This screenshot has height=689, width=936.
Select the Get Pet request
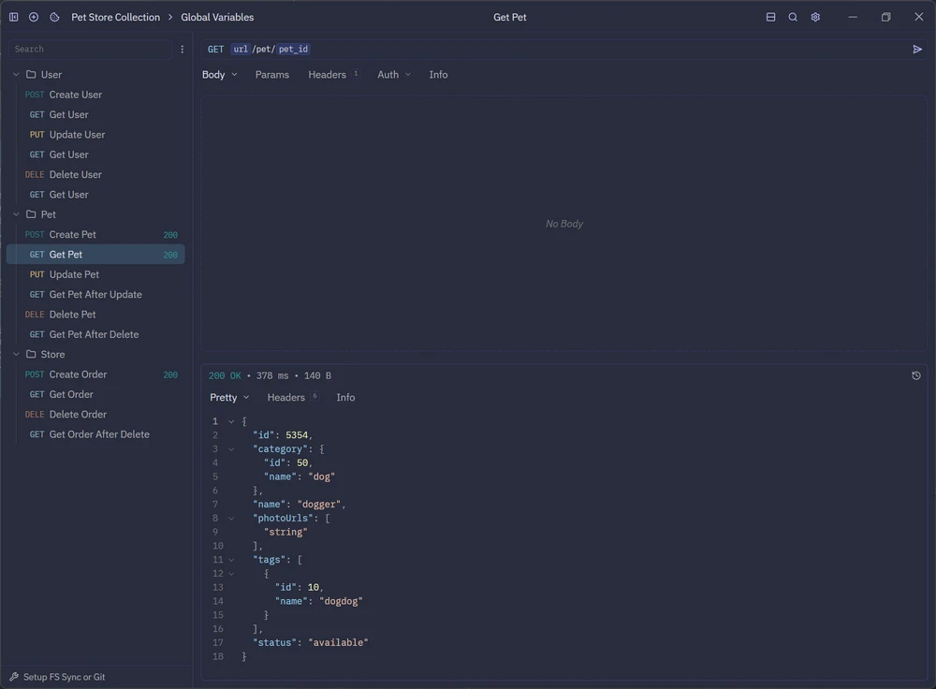coord(95,255)
